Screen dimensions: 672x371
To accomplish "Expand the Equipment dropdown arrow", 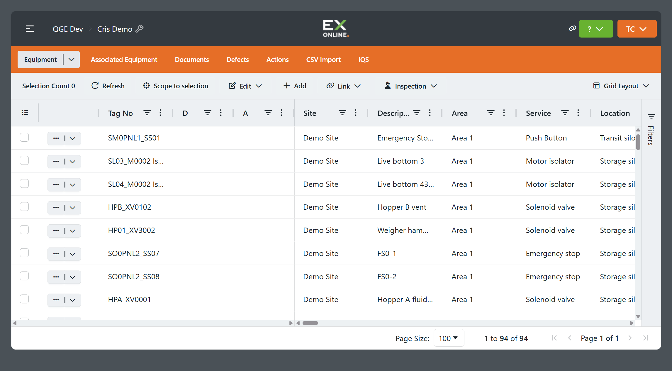I will 71,60.
